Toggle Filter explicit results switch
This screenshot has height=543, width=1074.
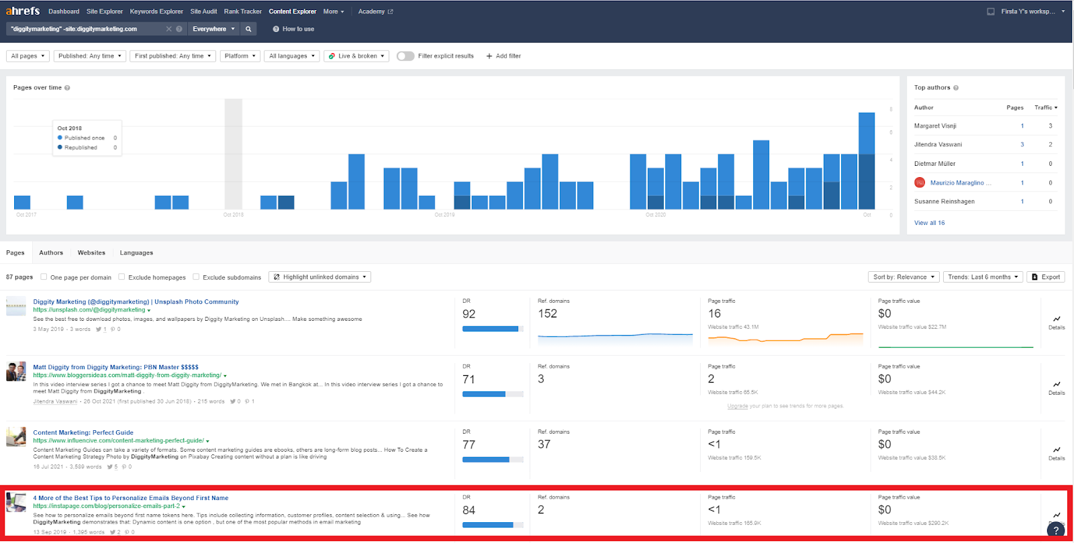tap(405, 56)
